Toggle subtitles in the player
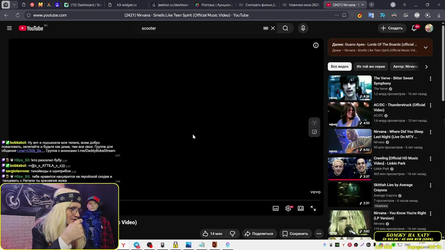Image resolution: width=445 pixels, height=250 pixels. pos(276,208)
